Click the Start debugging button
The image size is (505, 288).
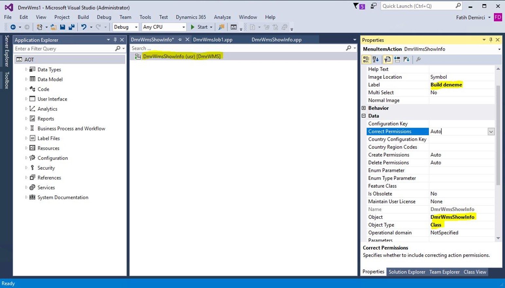[x=199, y=27]
